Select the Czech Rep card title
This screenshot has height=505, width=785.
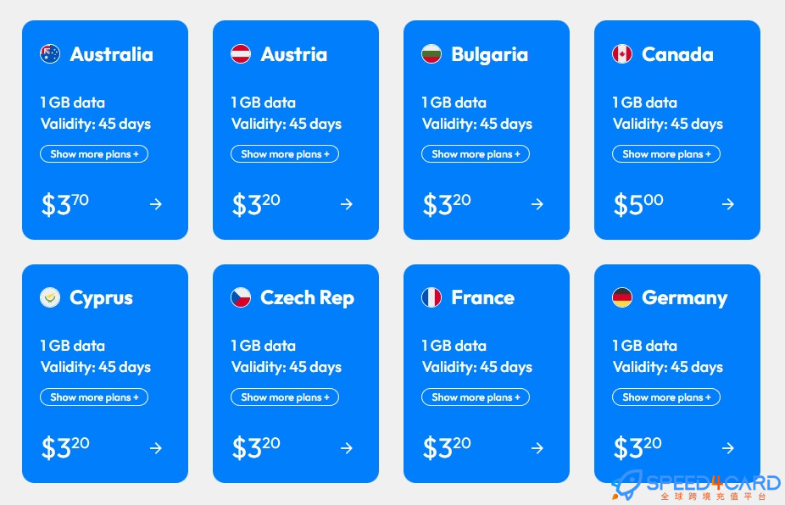coord(308,297)
